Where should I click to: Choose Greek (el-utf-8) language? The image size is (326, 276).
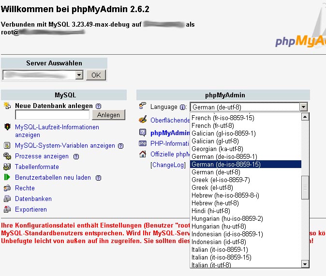(246, 187)
